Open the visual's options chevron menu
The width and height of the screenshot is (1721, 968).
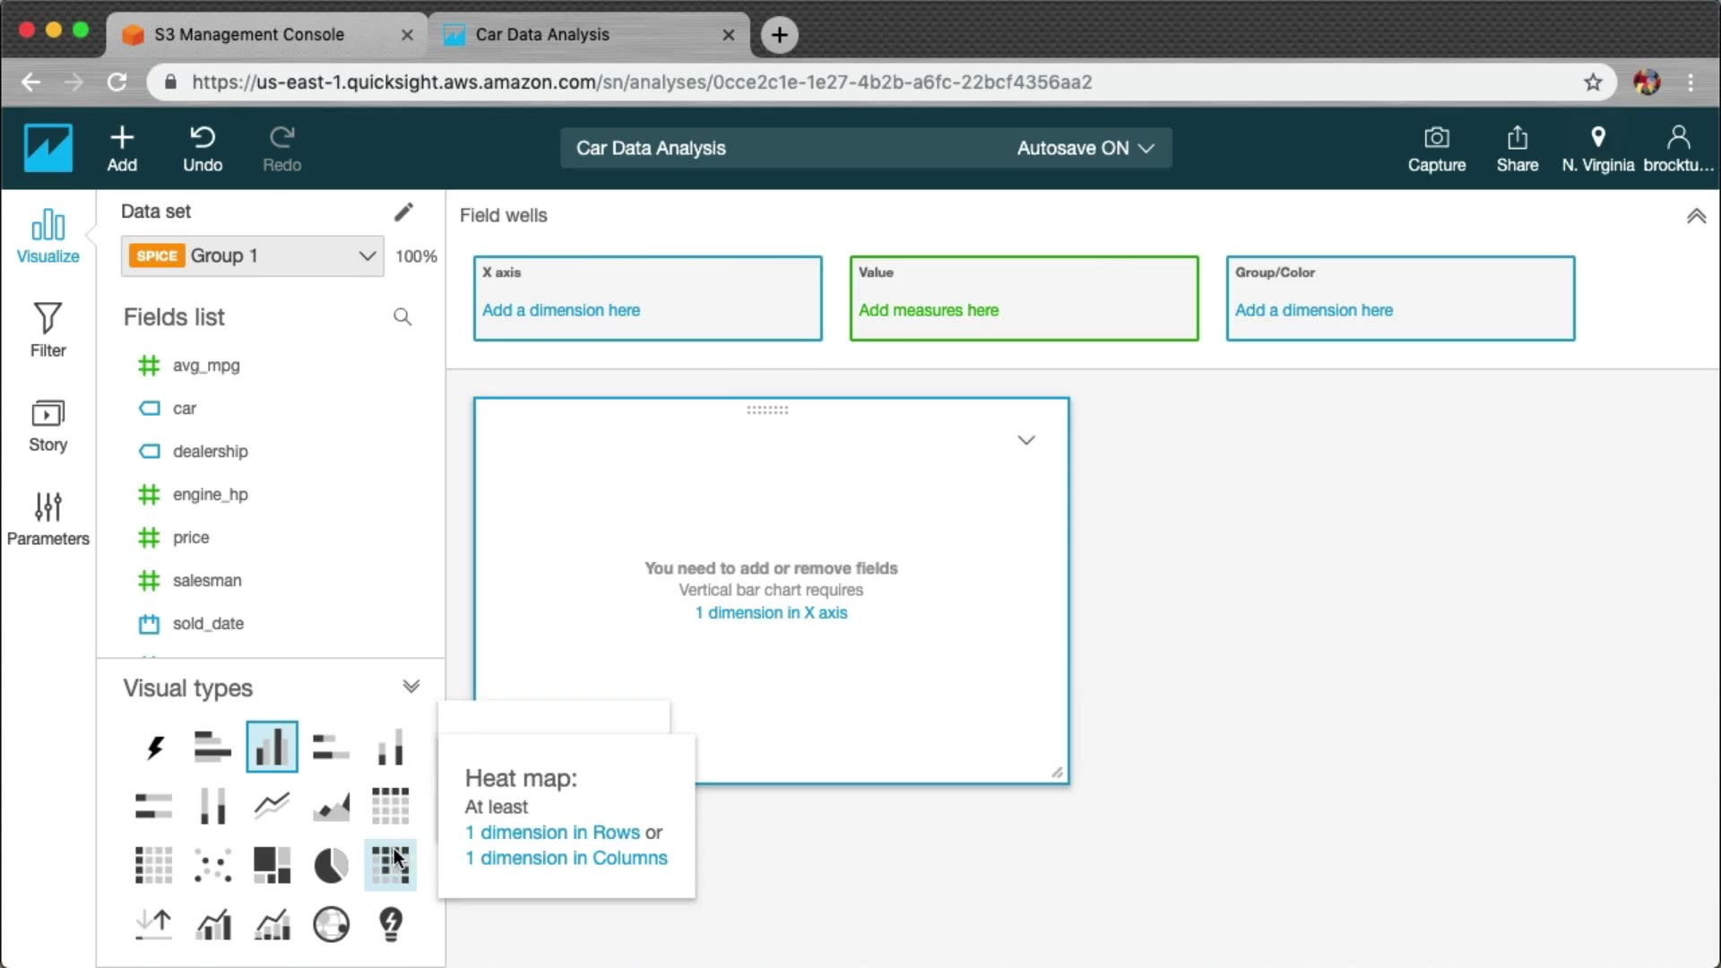[x=1026, y=440]
